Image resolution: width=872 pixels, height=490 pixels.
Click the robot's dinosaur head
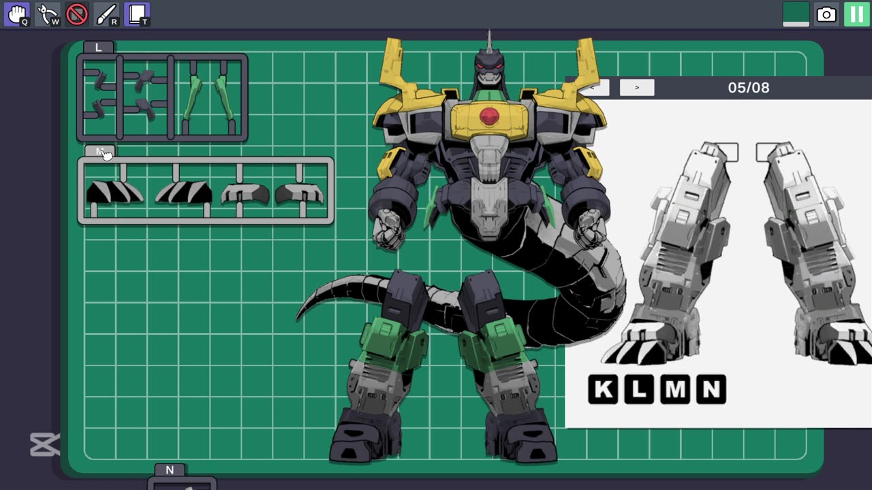click(x=489, y=68)
